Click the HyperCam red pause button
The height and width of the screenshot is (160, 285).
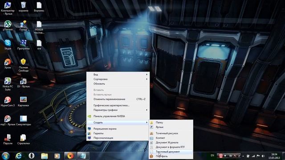pyautogui.click(x=221, y=156)
